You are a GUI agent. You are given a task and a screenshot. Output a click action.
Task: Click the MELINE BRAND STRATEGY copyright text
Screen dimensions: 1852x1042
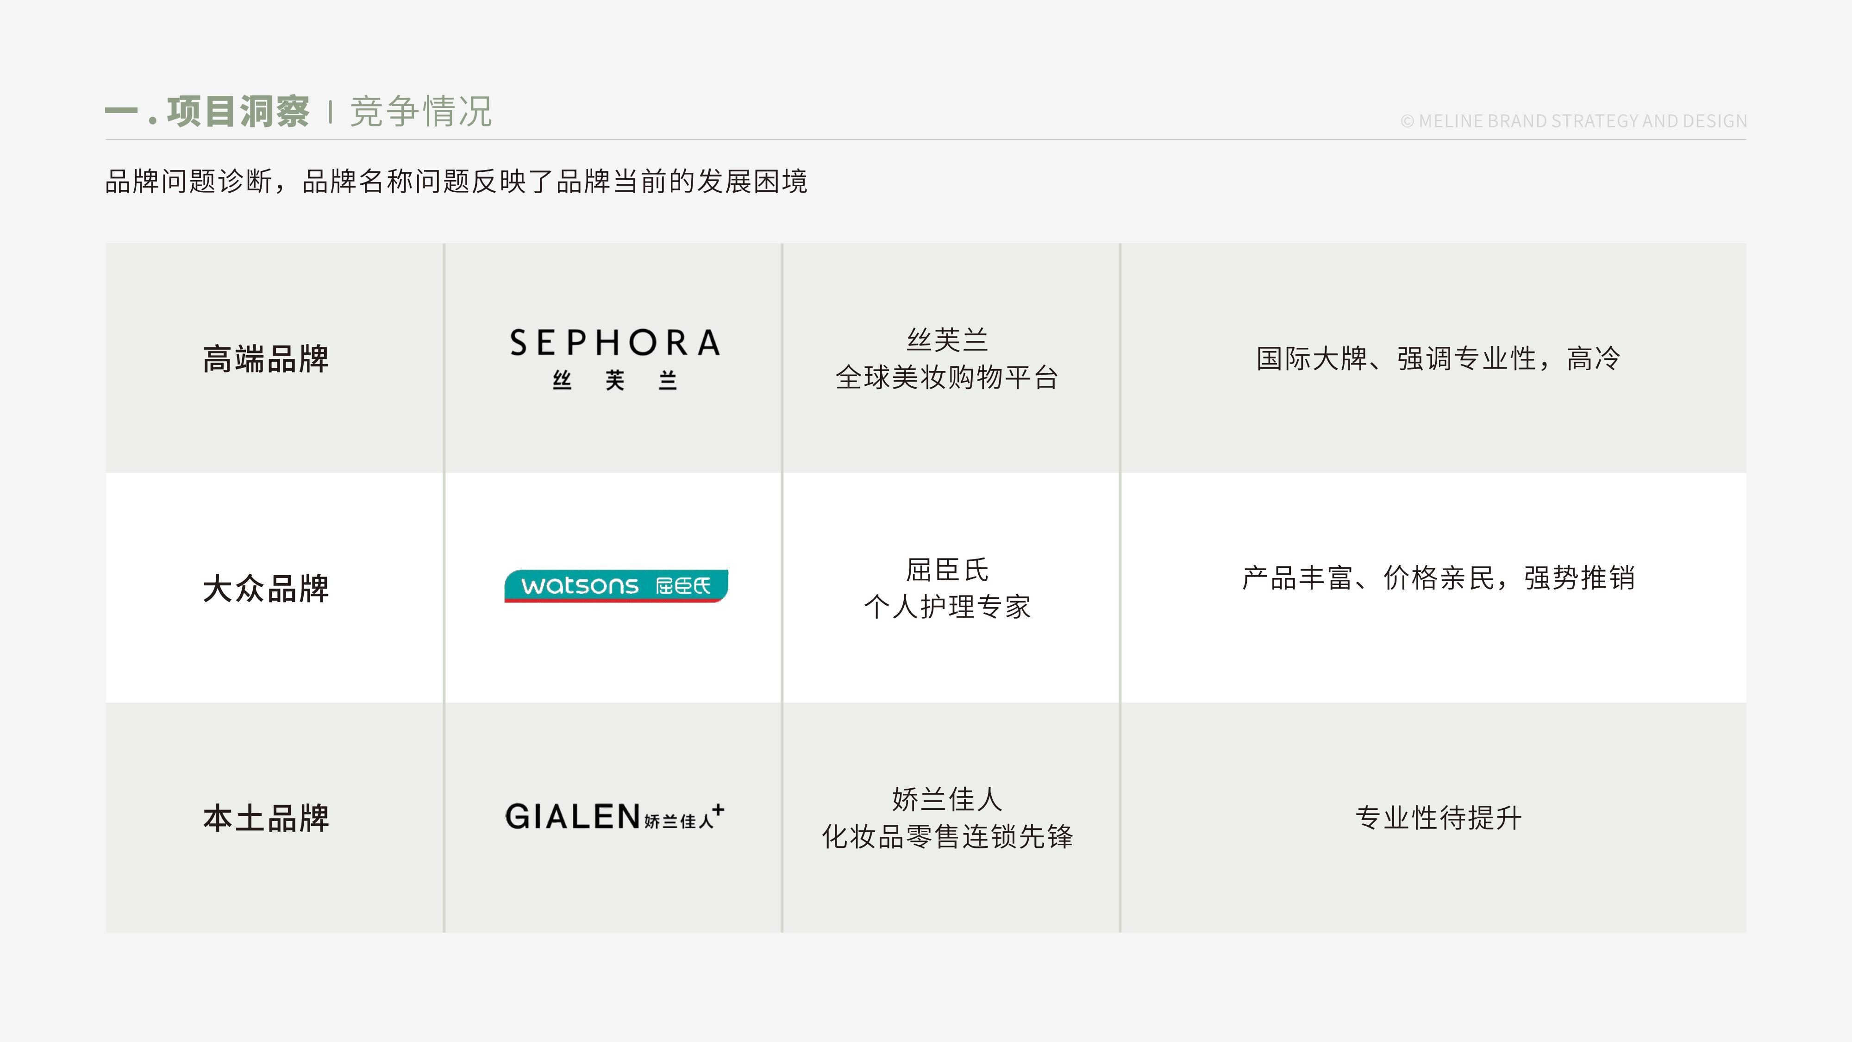pos(1574,121)
